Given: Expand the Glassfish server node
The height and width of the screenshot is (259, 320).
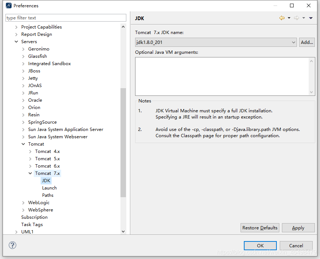Looking at the screenshot, I should tap(23, 56).
